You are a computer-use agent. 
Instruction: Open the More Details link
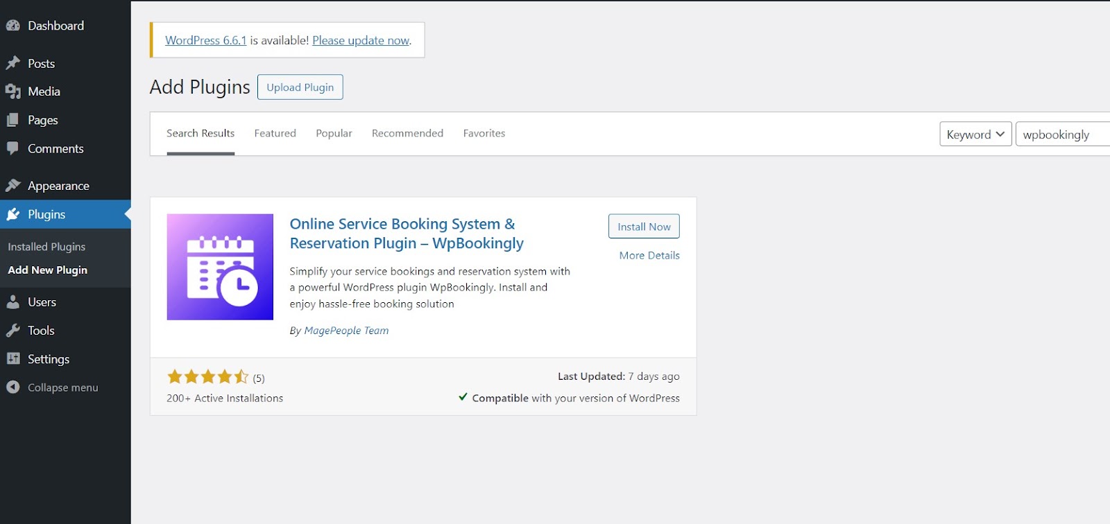[649, 255]
